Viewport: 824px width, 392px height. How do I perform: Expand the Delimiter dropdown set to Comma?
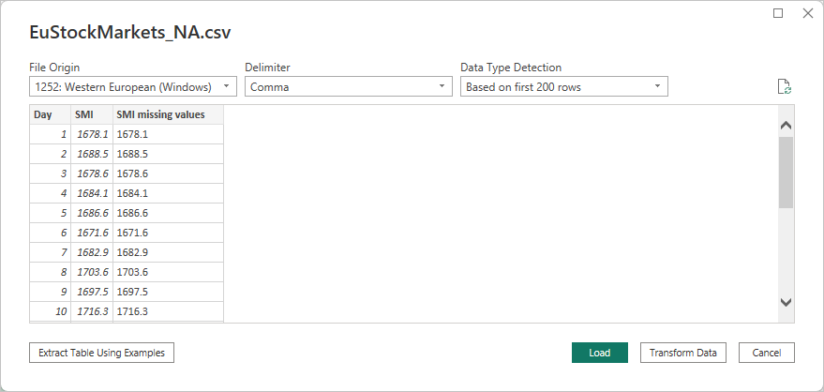349,87
